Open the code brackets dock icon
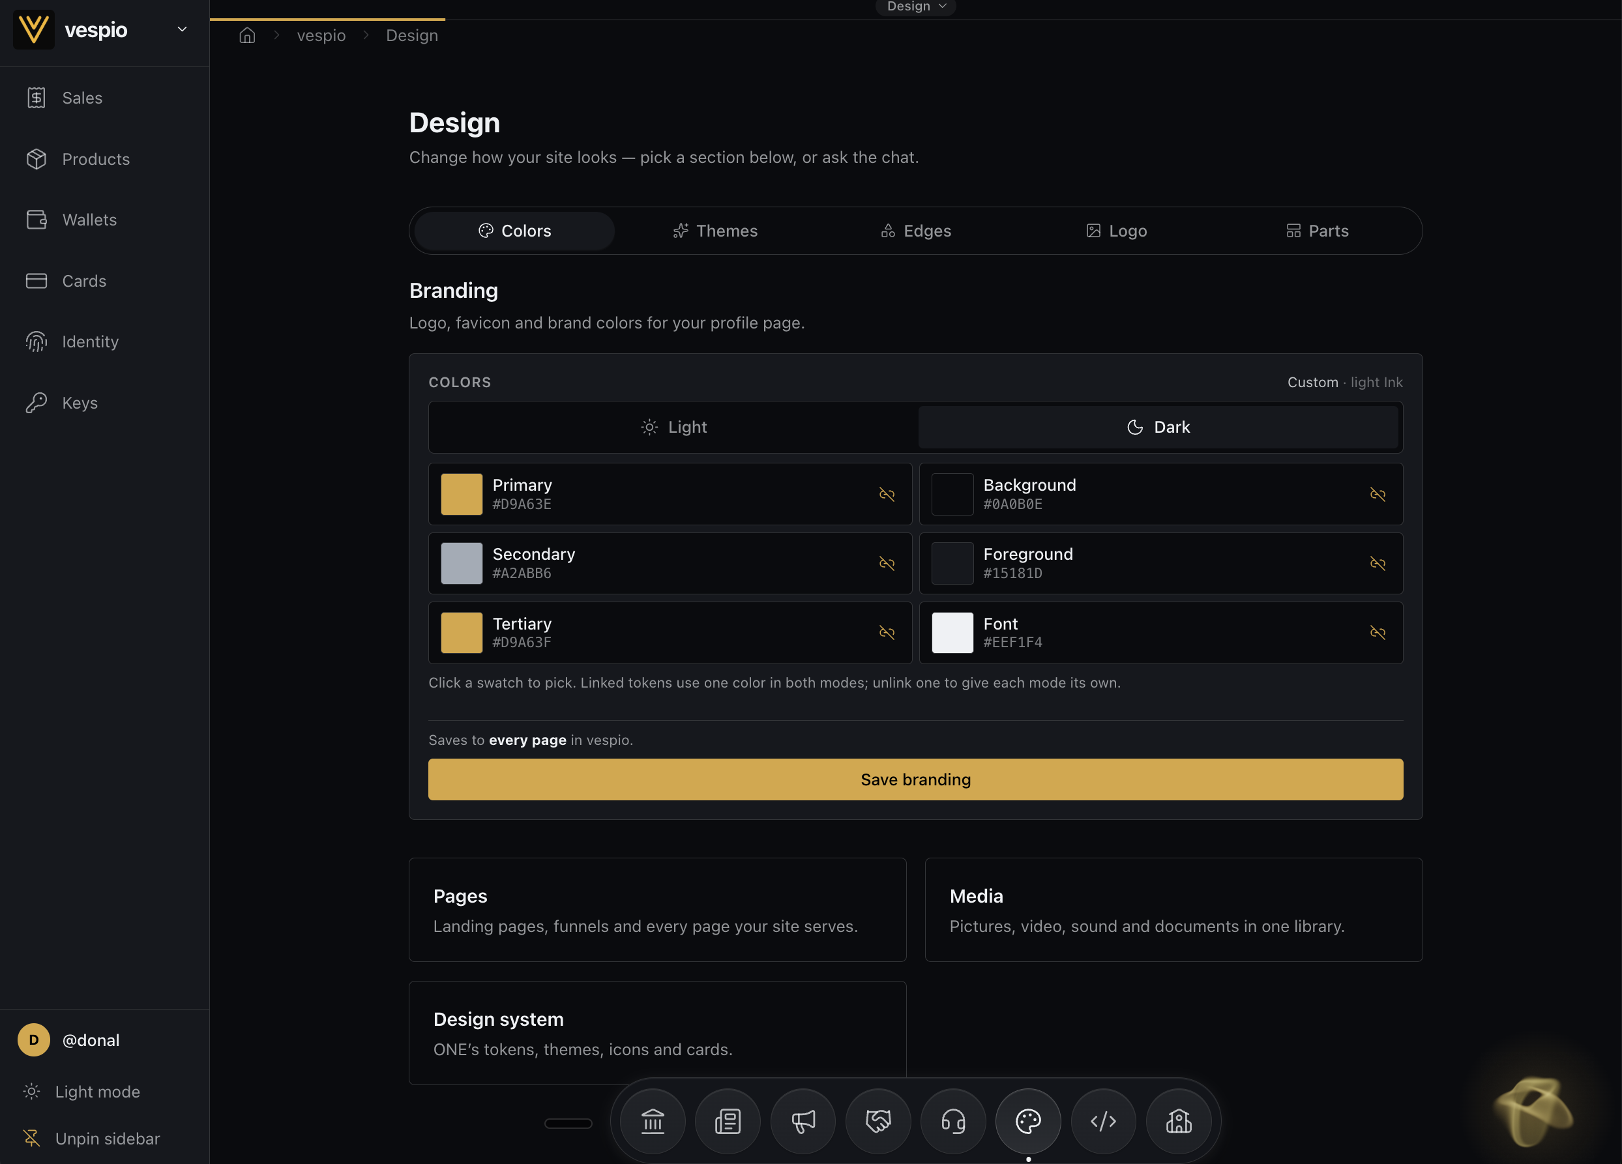 coord(1103,1120)
